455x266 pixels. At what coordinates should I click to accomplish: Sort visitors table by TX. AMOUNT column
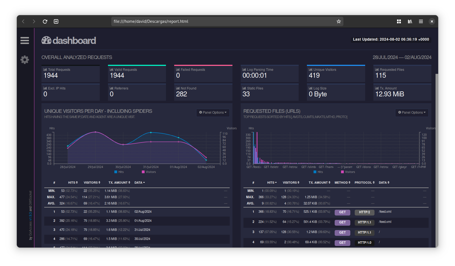tap(119, 183)
